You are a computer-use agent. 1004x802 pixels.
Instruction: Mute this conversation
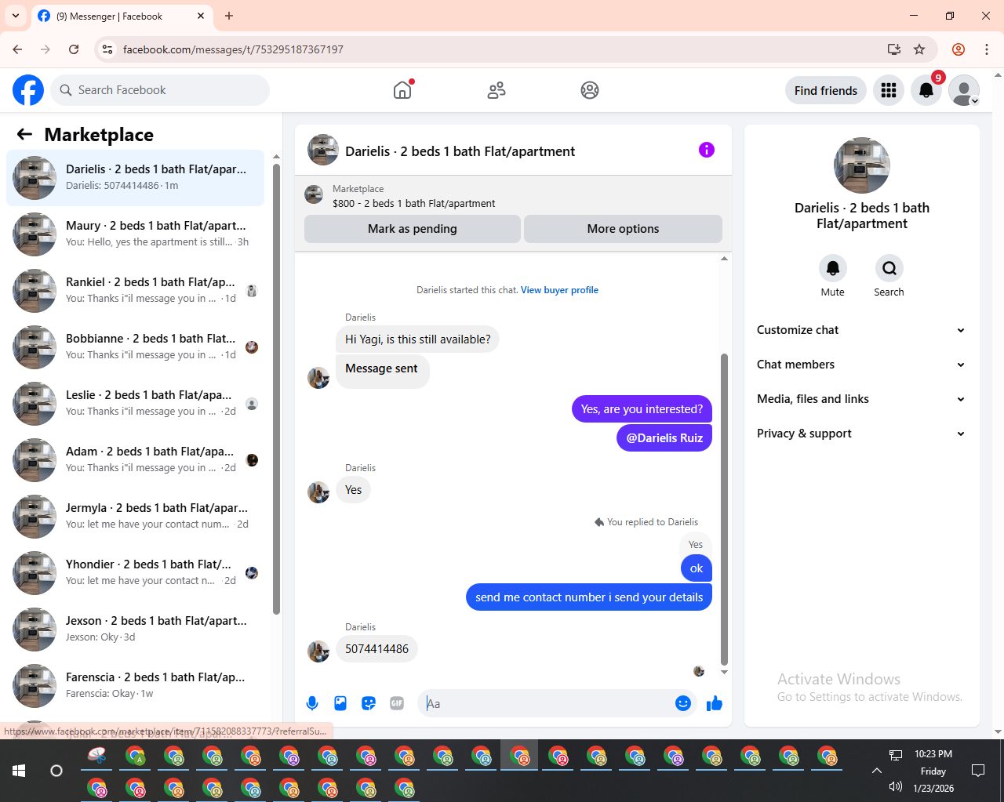(x=833, y=268)
